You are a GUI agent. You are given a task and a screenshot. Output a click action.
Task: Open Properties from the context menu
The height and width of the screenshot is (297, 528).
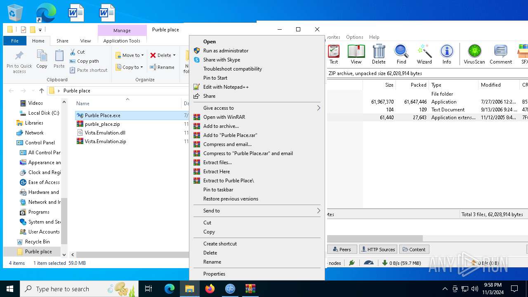click(x=257, y=274)
